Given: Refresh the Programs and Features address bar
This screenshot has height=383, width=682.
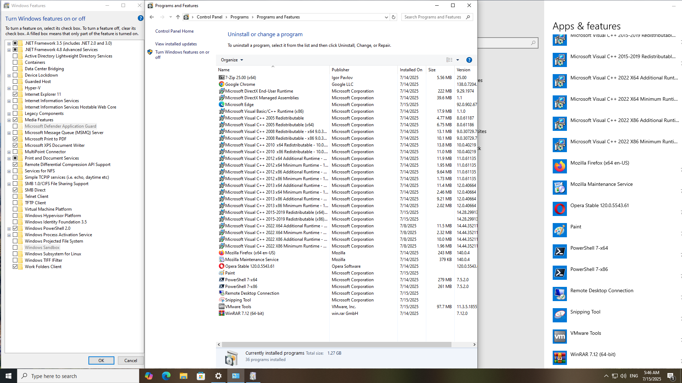Looking at the screenshot, I should point(393,17).
